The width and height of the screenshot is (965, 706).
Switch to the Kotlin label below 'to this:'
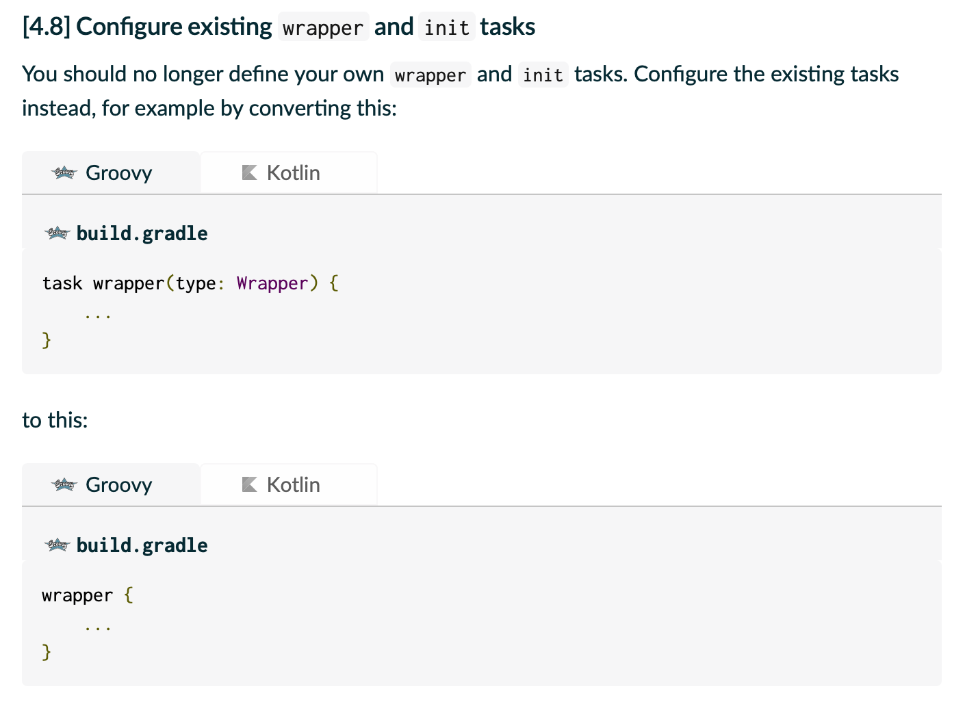point(294,484)
